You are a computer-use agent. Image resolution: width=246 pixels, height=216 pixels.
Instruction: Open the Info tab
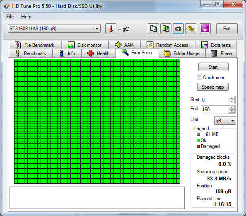67,53
